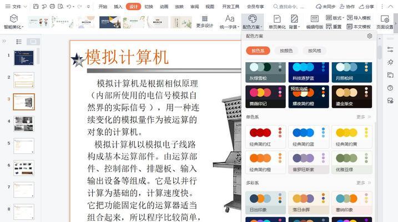This screenshot has width=398, height=222.
Task: Expand the quick access toolbar customize arrow
Action: 88,7
